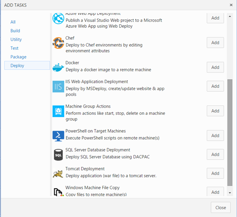Add the Windows Machine File Copy task
237x217 pixels.
pos(215,192)
